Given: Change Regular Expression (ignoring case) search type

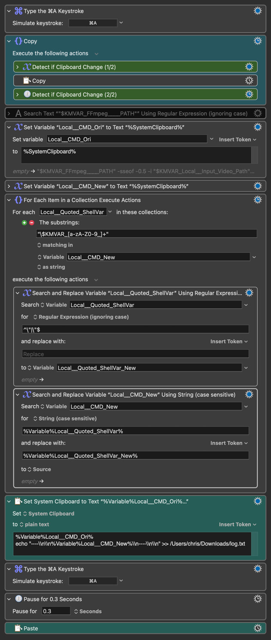Looking at the screenshot, I should (x=81, y=317).
